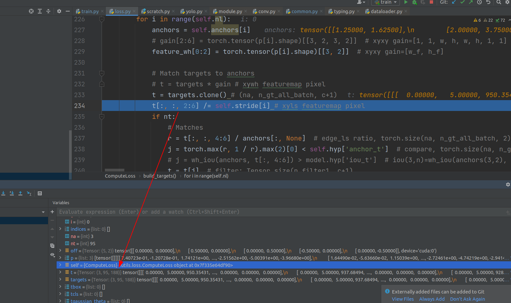The height and width of the screenshot is (303, 511).
Task: Switch to the scratch.py tab
Action: pyautogui.click(x=158, y=12)
